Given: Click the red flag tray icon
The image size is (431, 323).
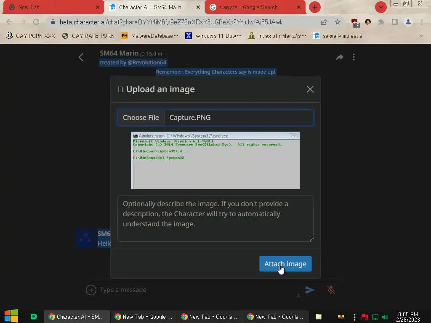Looking at the screenshot, I should [x=365, y=317].
